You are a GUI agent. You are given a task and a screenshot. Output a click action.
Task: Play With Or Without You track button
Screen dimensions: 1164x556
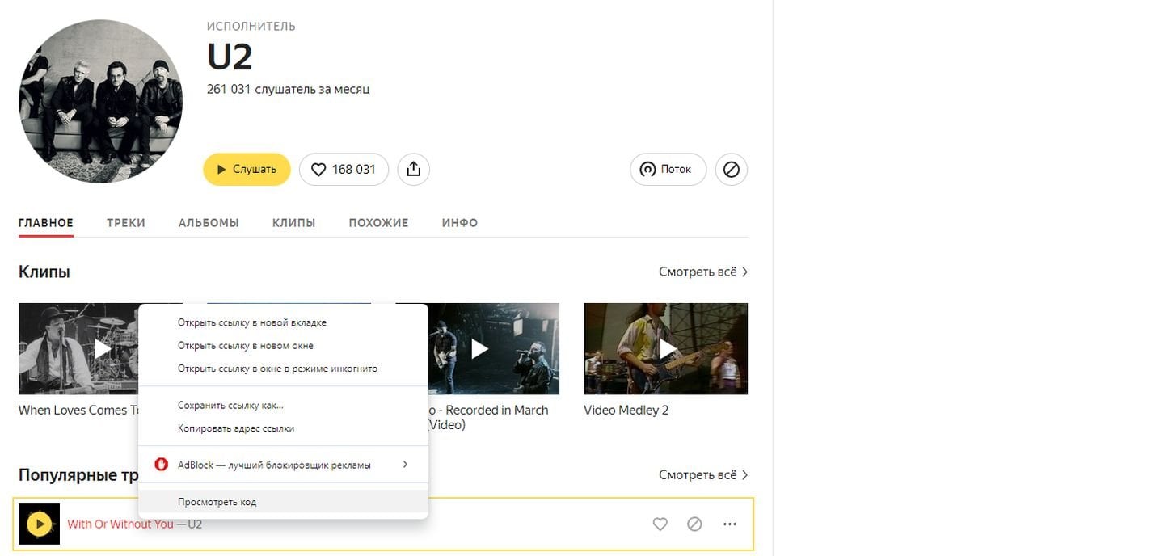pyautogui.click(x=39, y=524)
